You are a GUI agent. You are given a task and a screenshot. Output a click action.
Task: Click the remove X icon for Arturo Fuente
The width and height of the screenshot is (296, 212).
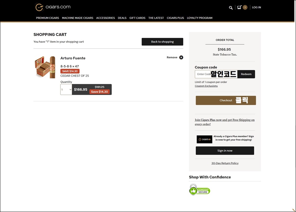click(x=181, y=58)
